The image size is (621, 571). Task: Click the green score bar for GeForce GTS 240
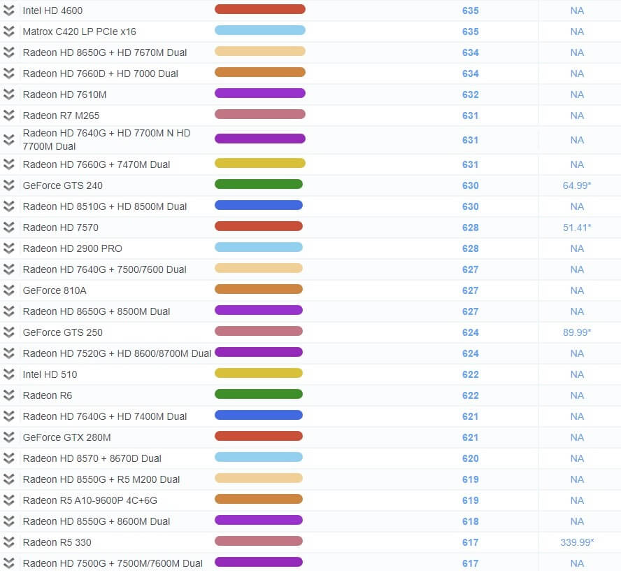259,184
